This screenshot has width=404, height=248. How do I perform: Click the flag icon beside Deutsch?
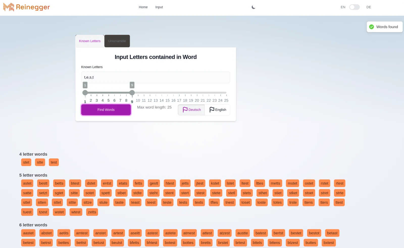pyautogui.click(x=185, y=109)
